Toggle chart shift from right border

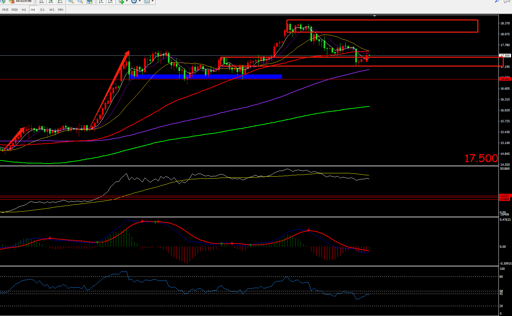(x=111, y=1)
